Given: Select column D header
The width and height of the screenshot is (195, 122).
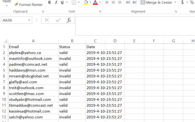Looking at the screenshot, I should tap(115, 41).
